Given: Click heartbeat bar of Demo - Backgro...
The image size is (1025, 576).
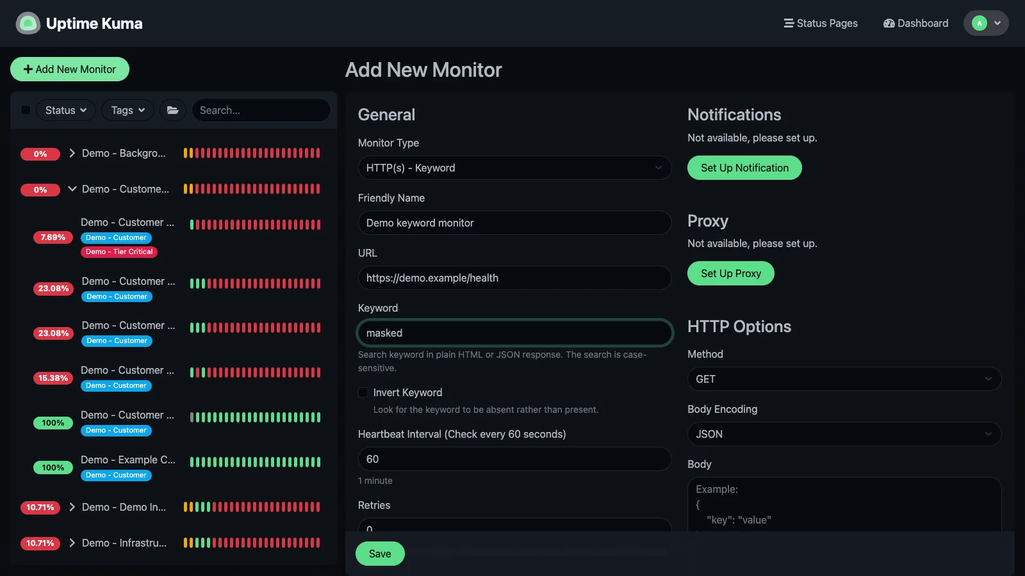Looking at the screenshot, I should tap(252, 153).
